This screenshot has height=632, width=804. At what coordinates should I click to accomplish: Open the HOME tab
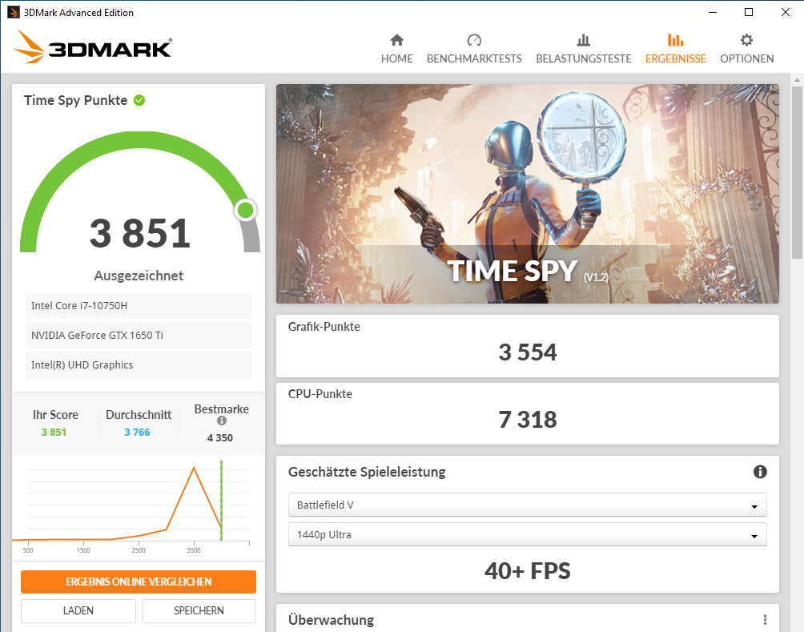[x=396, y=49]
